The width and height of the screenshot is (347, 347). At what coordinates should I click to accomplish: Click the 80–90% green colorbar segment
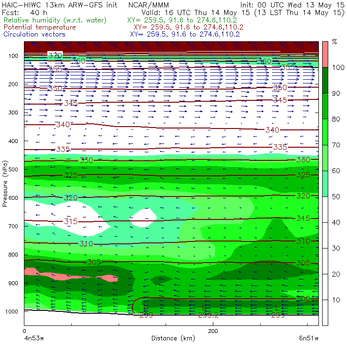325,106
